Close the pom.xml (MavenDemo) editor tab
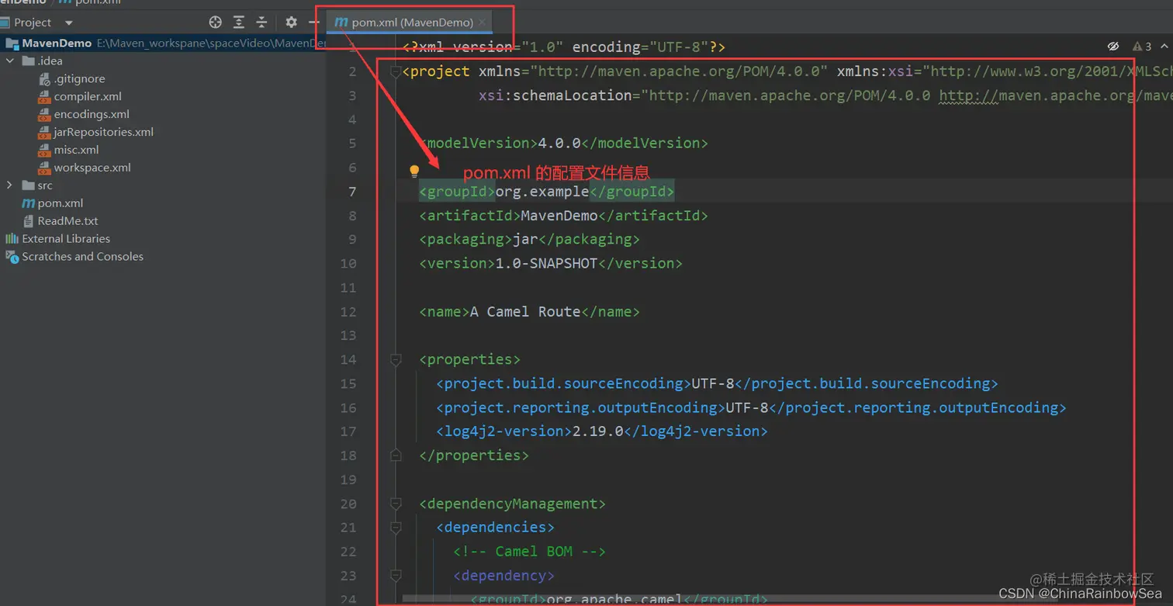 pyautogui.click(x=482, y=23)
